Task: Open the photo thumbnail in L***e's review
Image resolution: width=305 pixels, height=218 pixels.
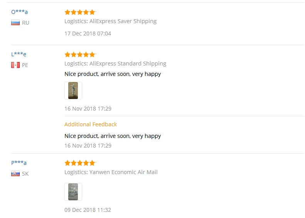Action: pyautogui.click(x=73, y=91)
